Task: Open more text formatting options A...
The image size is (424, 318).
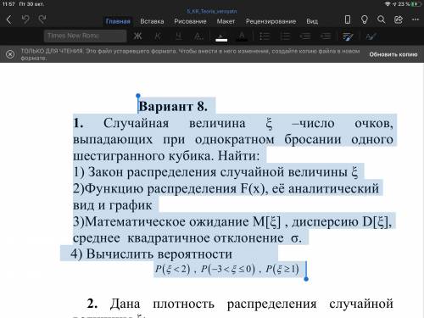Action: pos(198,36)
